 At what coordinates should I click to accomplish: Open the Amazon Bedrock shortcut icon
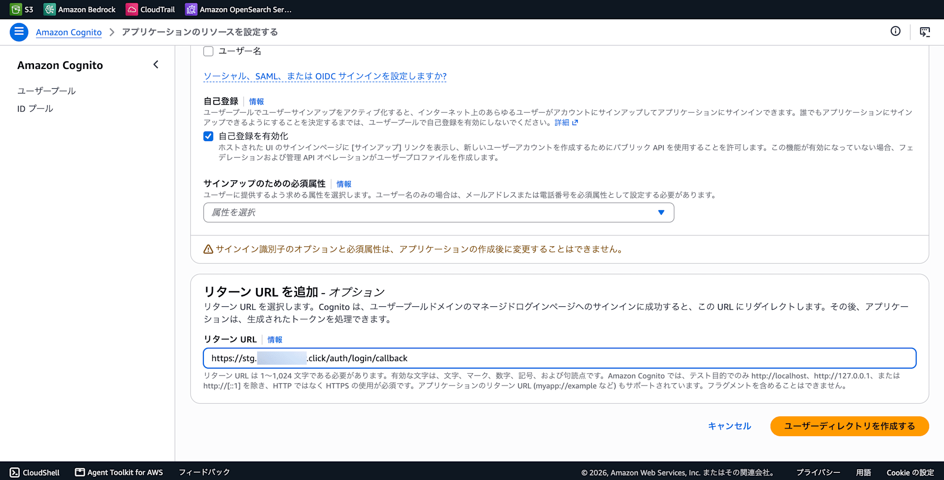coord(50,9)
